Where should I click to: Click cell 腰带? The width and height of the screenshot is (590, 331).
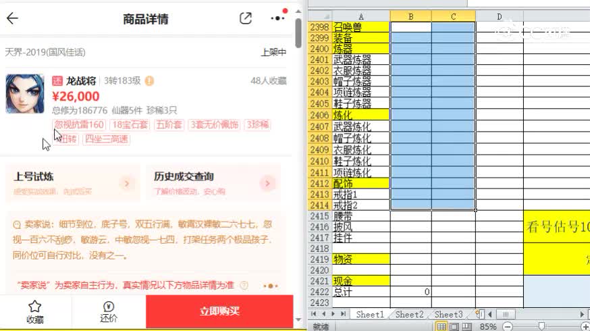tap(361, 216)
